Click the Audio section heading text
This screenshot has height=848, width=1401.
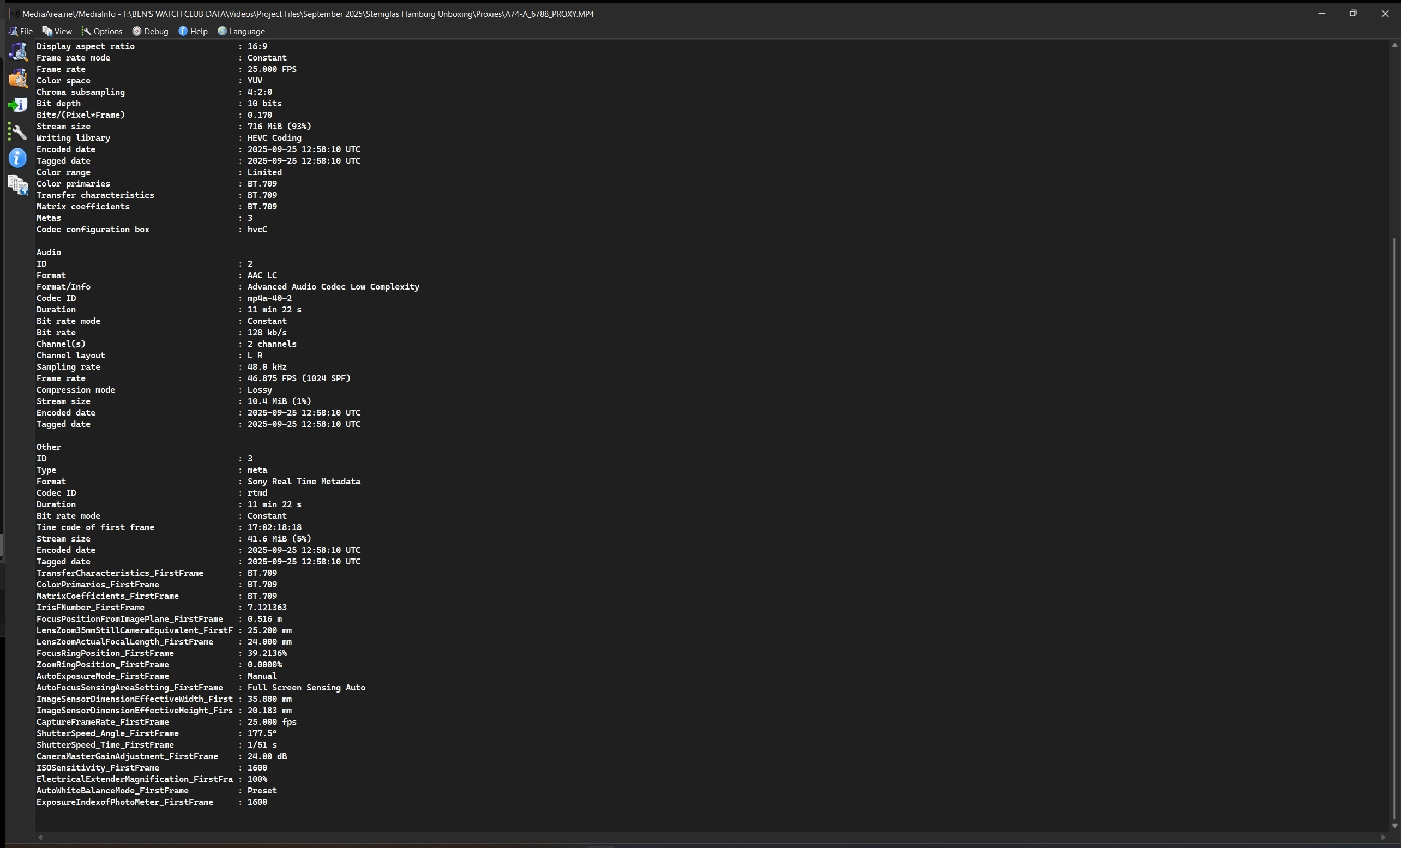49,252
